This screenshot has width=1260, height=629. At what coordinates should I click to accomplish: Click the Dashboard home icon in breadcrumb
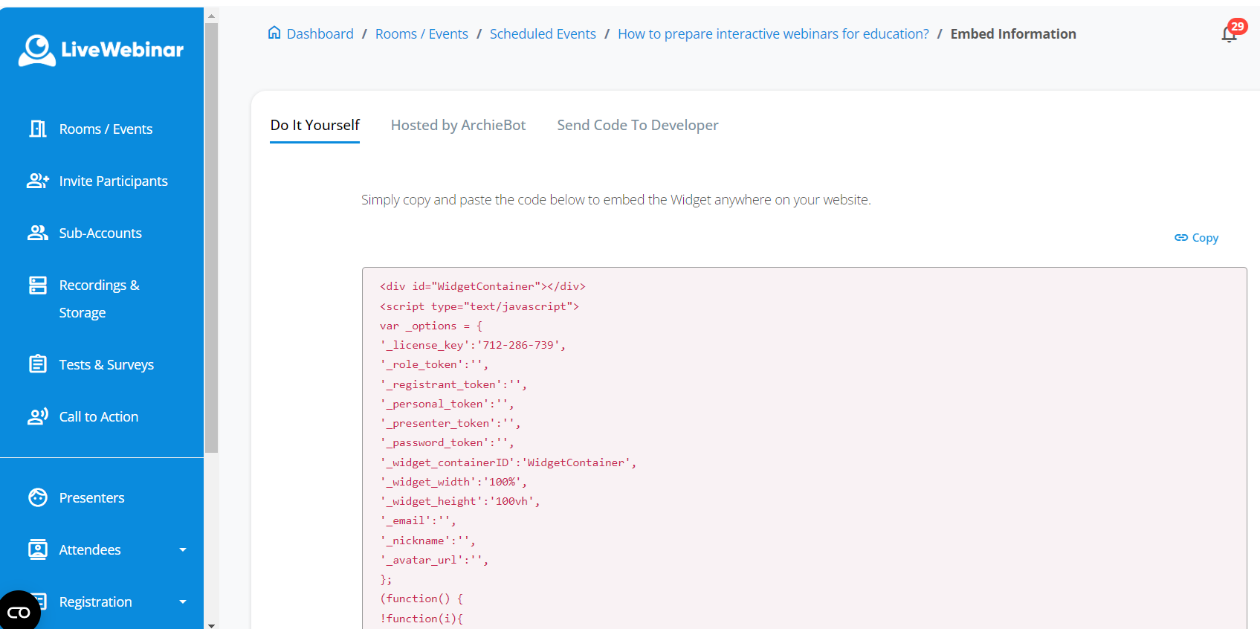coord(274,33)
